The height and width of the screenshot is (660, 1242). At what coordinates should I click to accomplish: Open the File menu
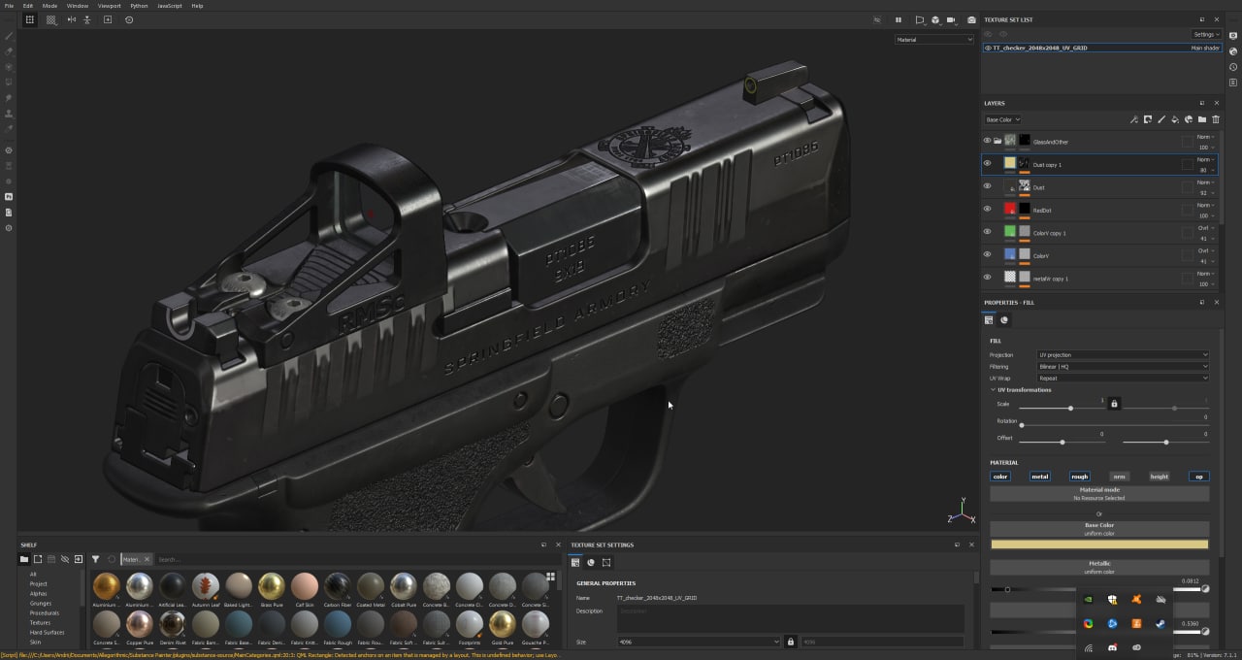tap(9, 6)
